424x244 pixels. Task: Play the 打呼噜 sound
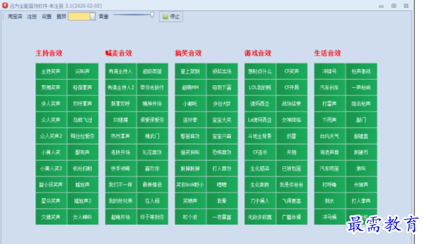330,184
